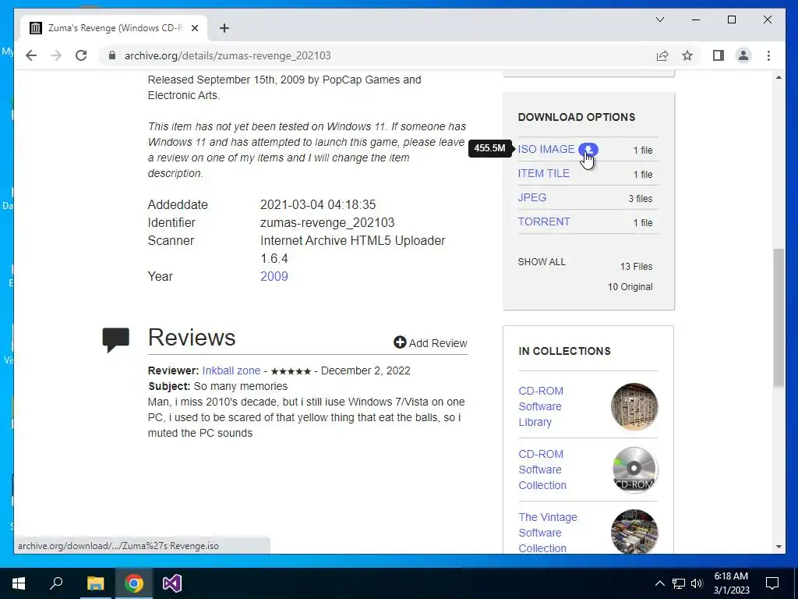
Task: Click the Vintage Software Collection thumbnail
Action: 634,532
